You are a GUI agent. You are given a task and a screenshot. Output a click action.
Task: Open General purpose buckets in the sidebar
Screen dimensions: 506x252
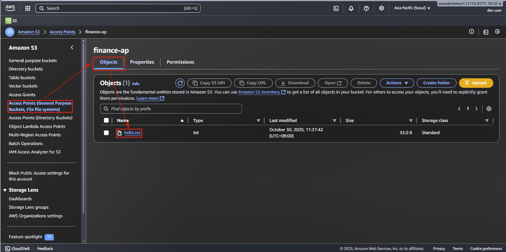[x=33, y=61]
